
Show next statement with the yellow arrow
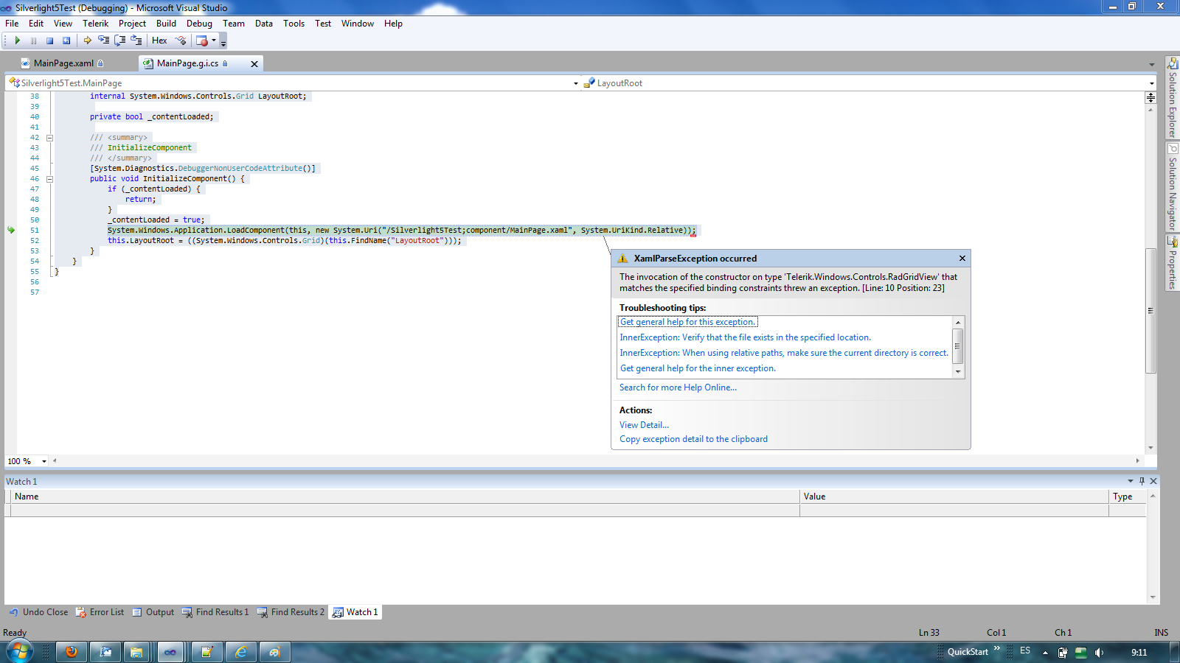87,41
